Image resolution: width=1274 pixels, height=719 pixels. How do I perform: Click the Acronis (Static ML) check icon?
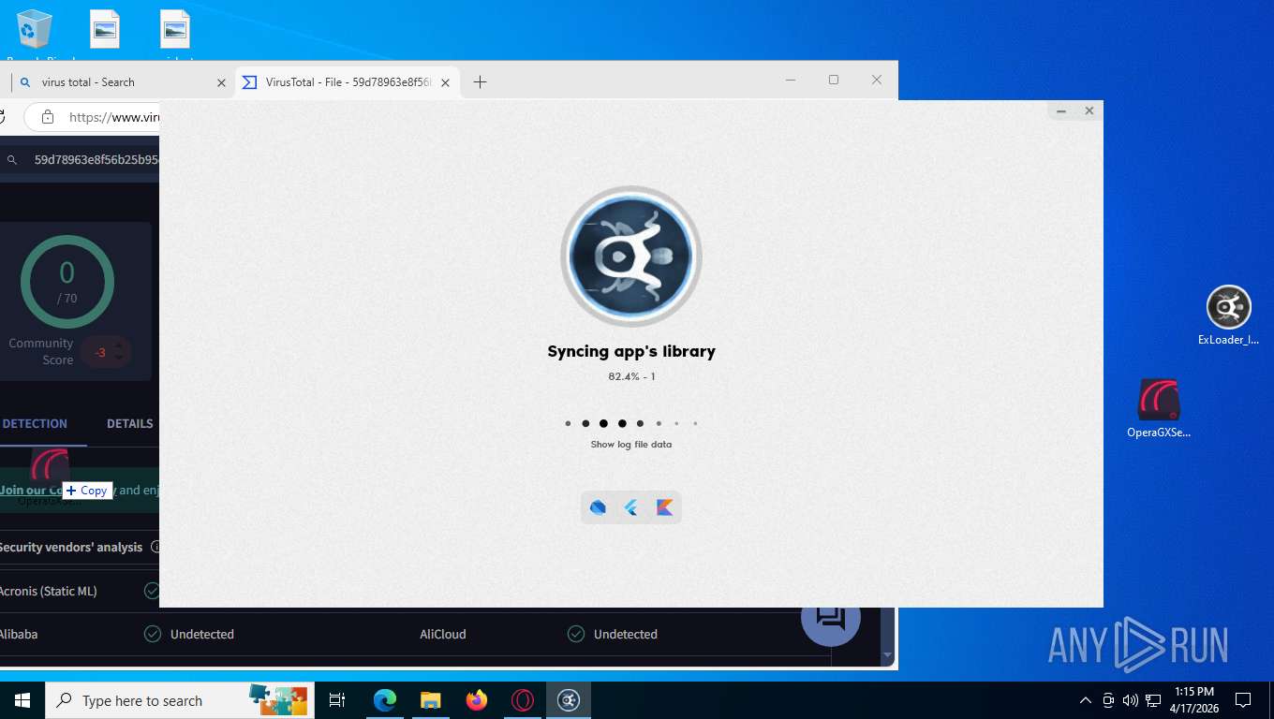tap(152, 591)
